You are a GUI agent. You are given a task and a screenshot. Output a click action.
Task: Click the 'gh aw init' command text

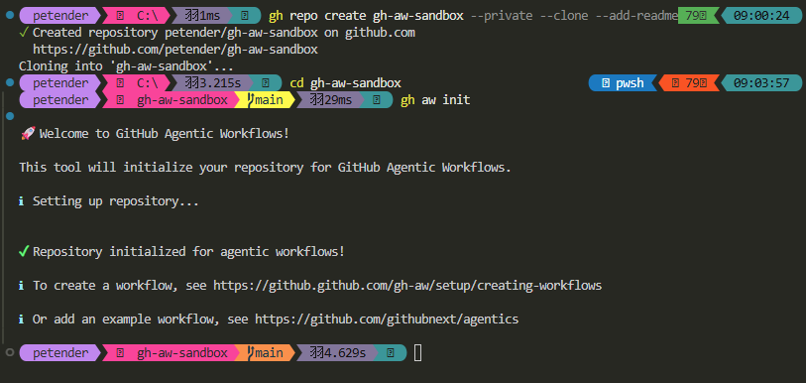click(435, 100)
